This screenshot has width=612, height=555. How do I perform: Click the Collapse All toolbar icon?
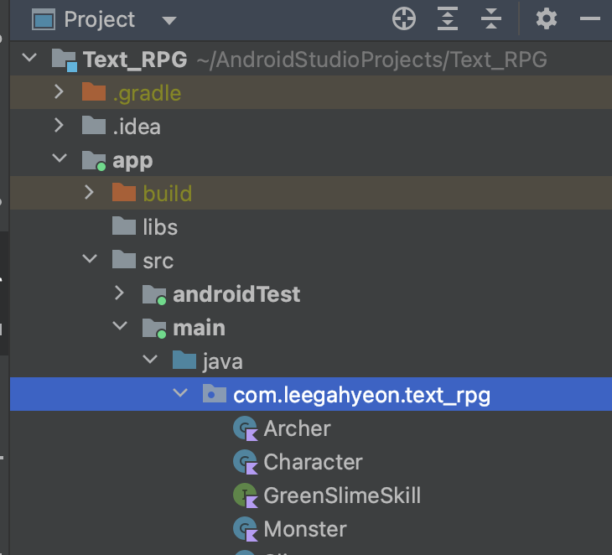tap(491, 18)
